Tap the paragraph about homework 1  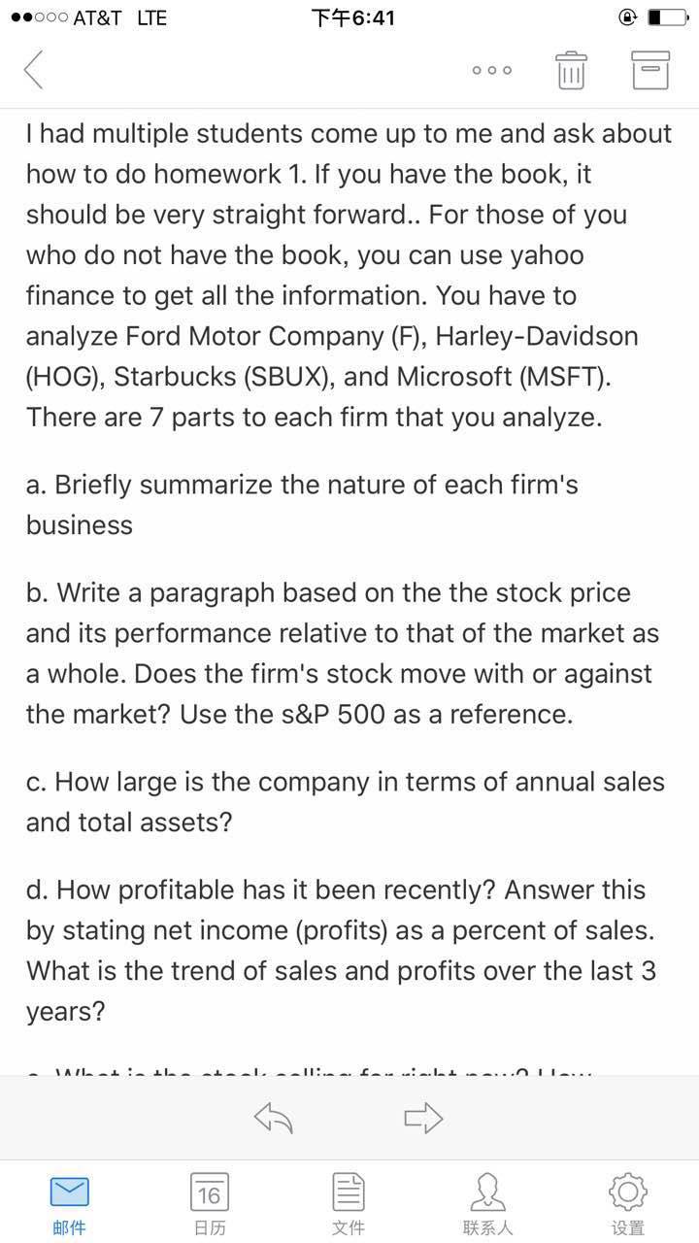pos(349,276)
